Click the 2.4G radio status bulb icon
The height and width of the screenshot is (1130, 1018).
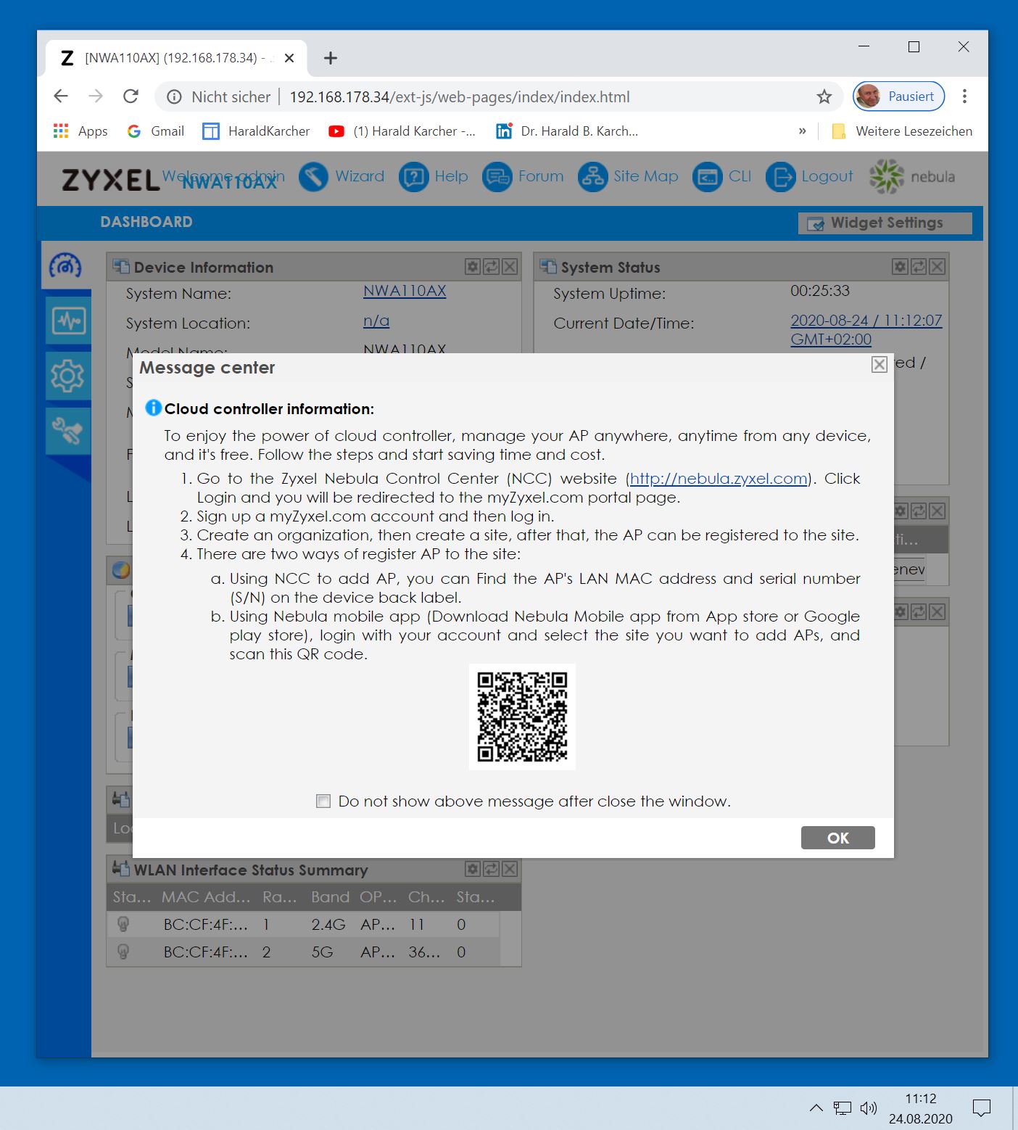[123, 924]
